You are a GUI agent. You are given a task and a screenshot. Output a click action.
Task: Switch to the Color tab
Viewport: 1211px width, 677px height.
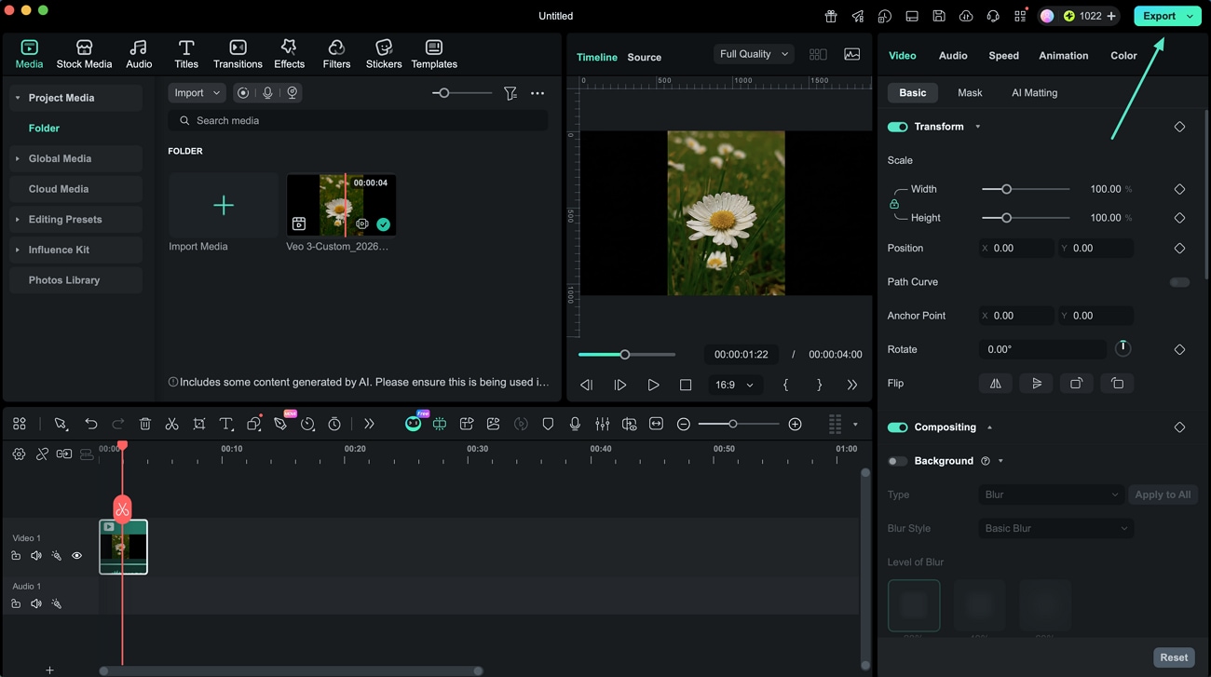click(x=1123, y=56)
